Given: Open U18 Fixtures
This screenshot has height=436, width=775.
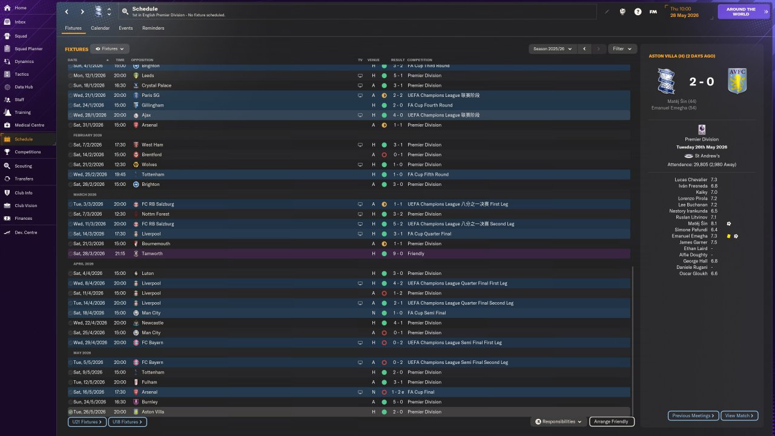Looking at the screenshot, I should (127, 421).
